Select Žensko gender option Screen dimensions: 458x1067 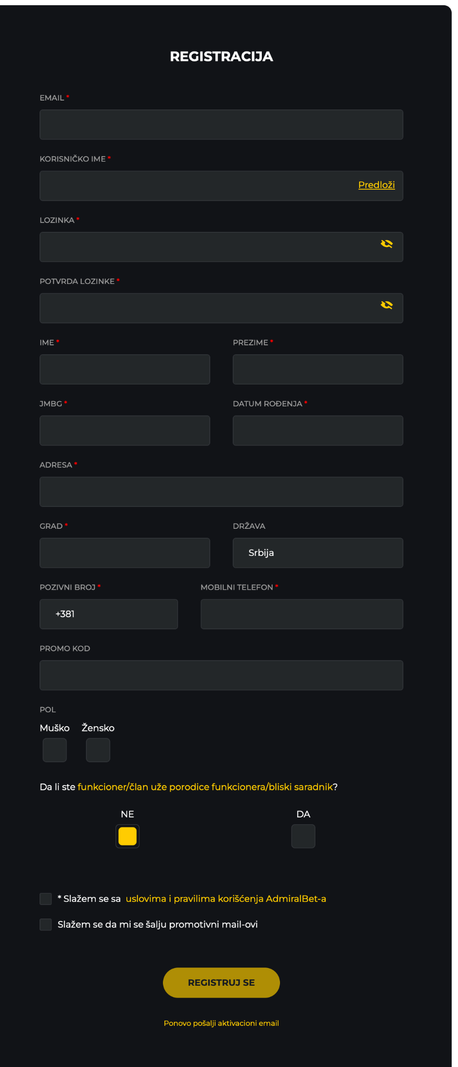coord(98,750)
